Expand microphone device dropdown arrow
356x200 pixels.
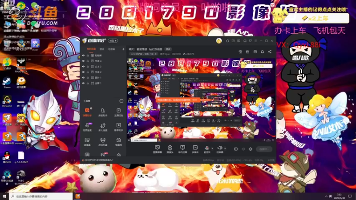(212, 148)
